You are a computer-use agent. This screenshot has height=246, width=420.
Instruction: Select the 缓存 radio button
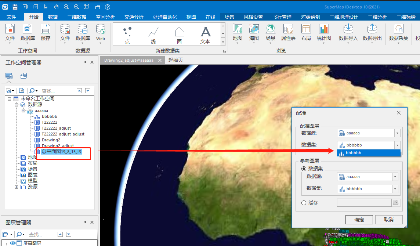304,203
